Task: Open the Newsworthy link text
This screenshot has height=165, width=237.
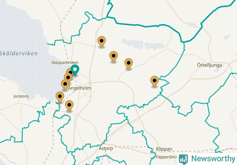Action: (213, 159)
